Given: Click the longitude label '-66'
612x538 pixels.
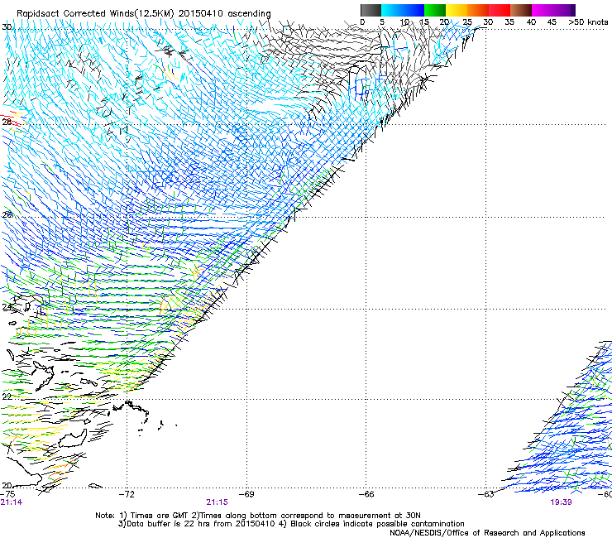Looking at the screenshot, I should (366, 494).
